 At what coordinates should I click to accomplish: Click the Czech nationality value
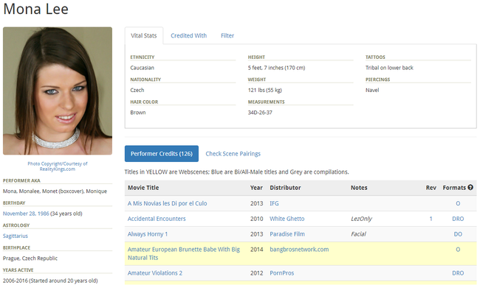point(137,90)
